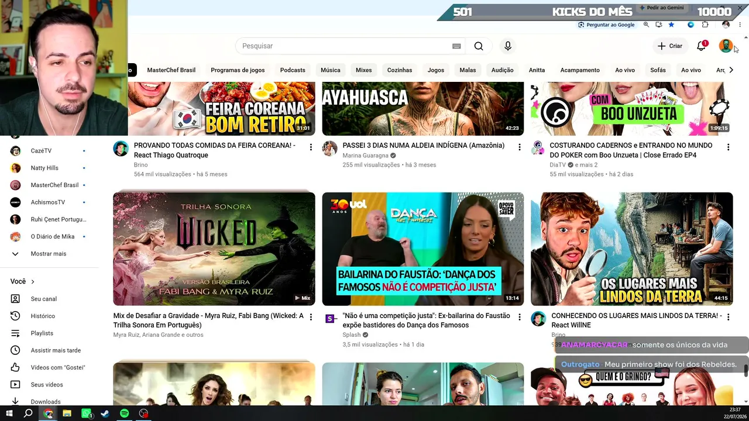Select the Mixes chip
749x421 pixels.
364,70
